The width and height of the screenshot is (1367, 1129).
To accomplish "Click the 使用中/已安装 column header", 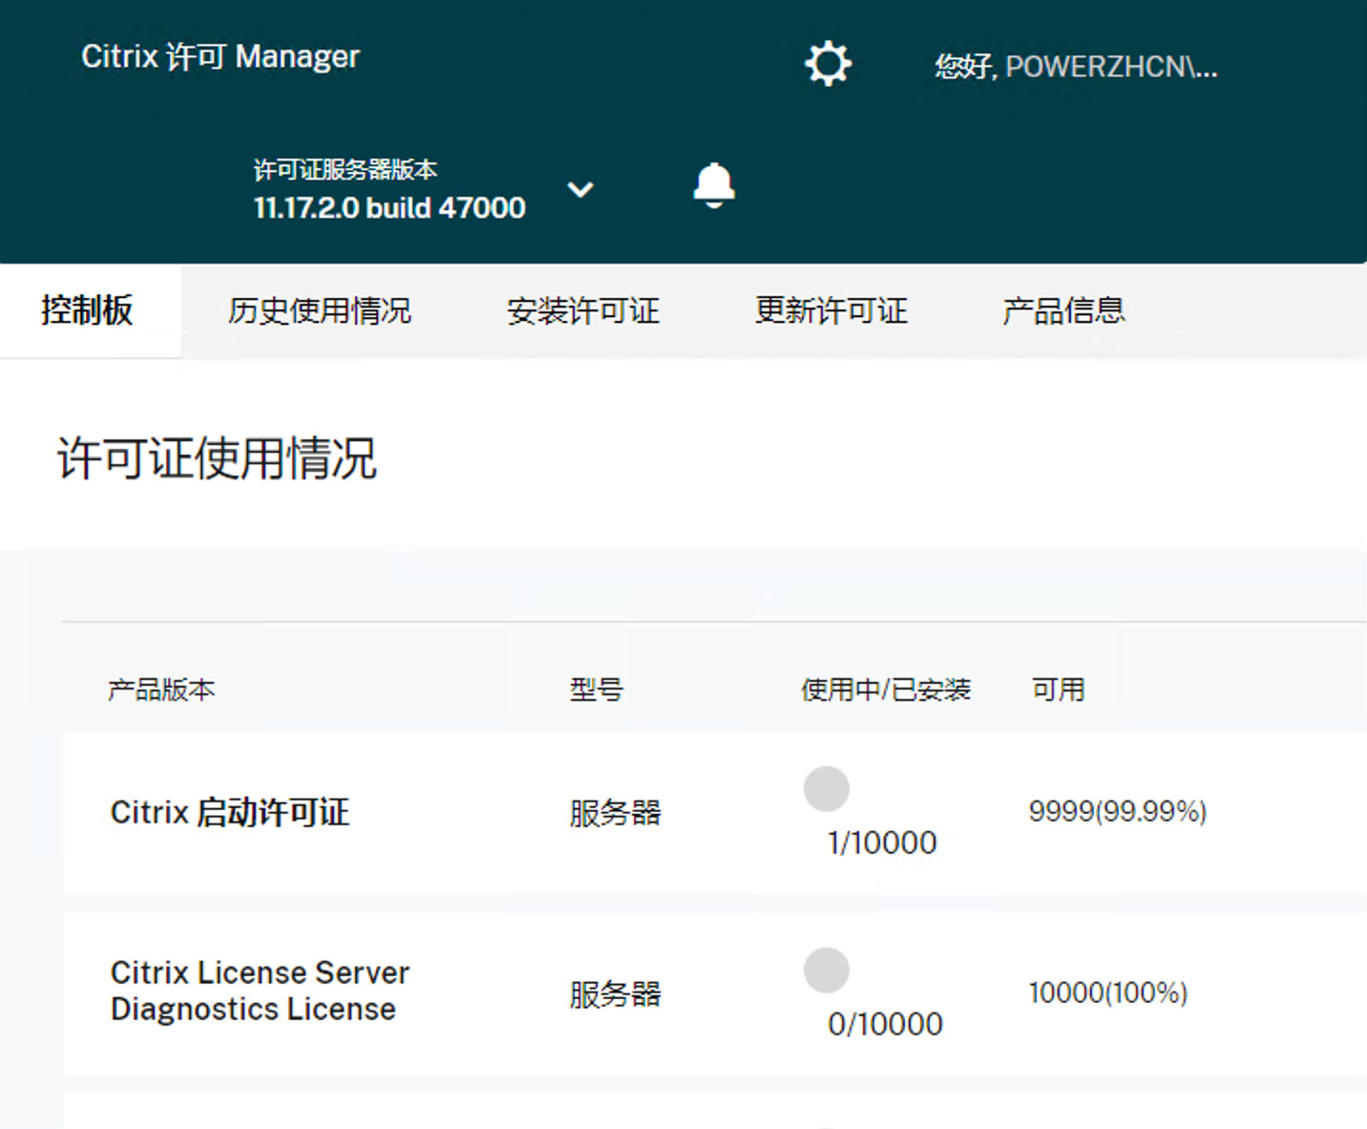I will point(886,690).
